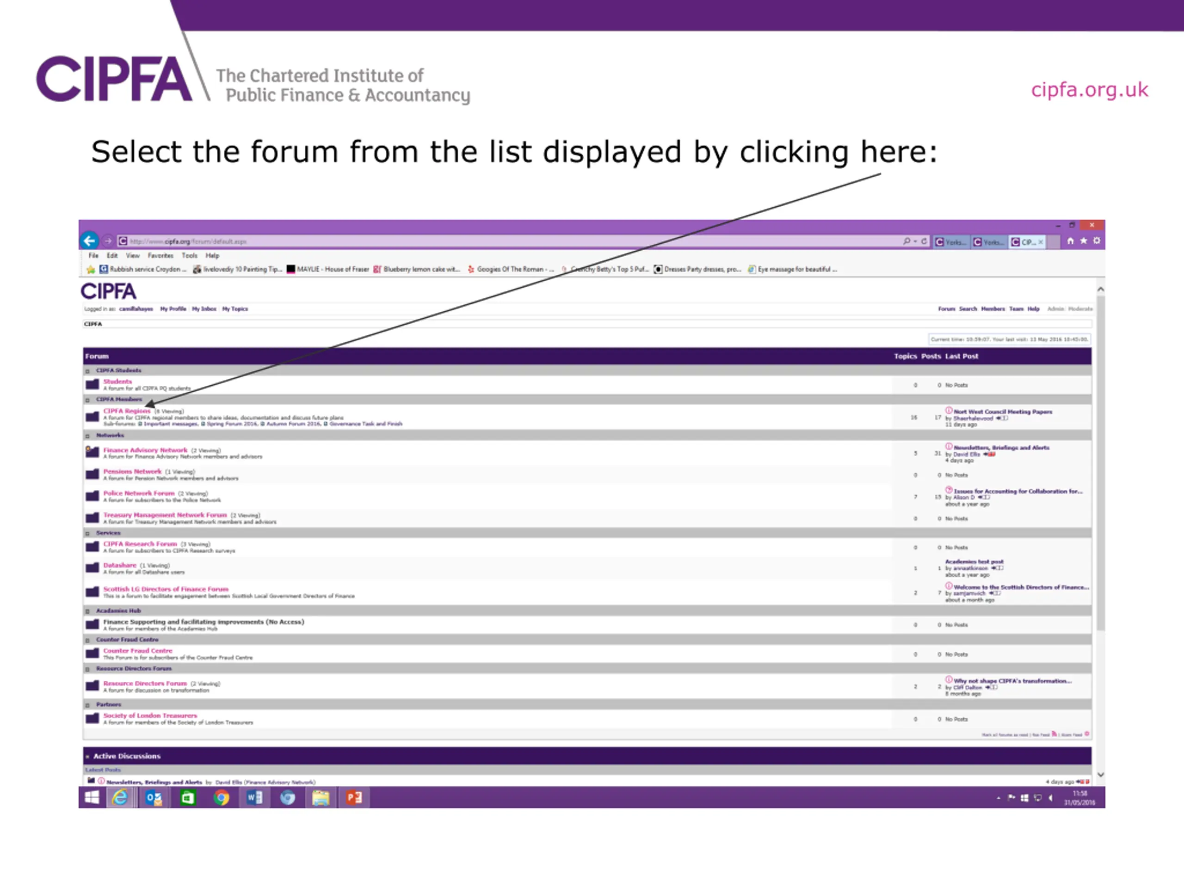The width and height of the screenshot is (1184, 888).
Task: Click the folder icon beside Finance Advisory Network
Action: (92, 452)
